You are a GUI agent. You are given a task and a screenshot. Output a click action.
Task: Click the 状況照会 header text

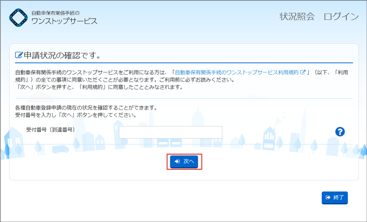297,17
